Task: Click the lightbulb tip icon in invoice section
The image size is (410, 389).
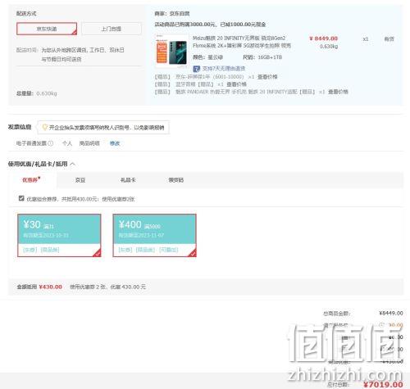Action: coord(45,127)
